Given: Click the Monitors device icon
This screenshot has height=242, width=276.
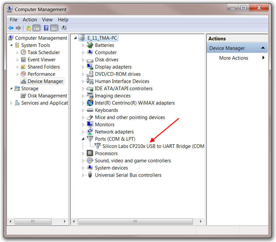Looking at the screenshot, I should 90,124.
